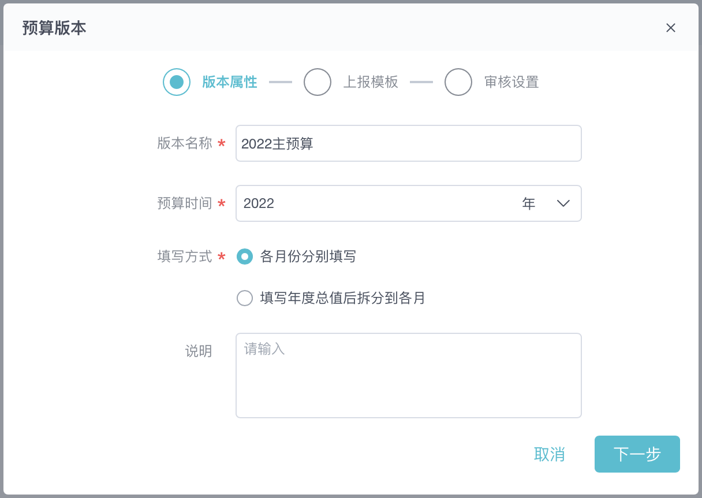Switch to the 上报模板 step label
This screenshot has width=702, height=498.
(371, 82)
